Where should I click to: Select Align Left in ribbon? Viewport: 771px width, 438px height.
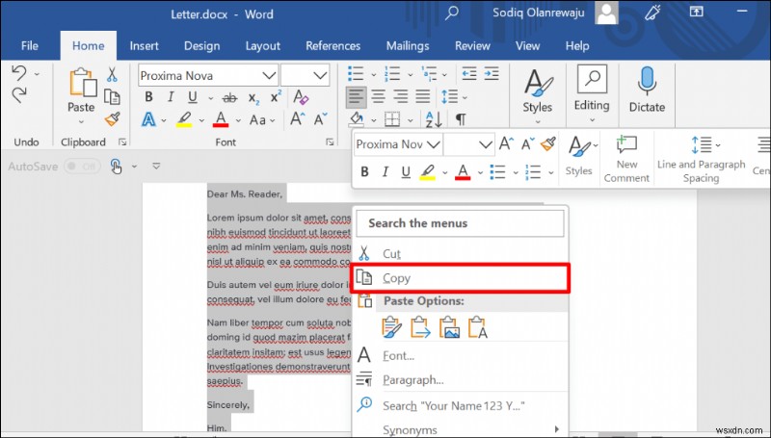(356, 96)
